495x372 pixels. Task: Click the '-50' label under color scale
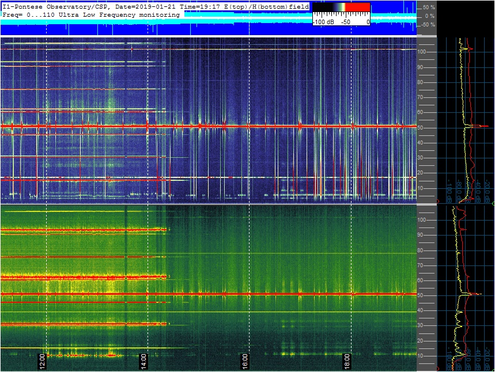pyautogui.click(x=346, y=22)
